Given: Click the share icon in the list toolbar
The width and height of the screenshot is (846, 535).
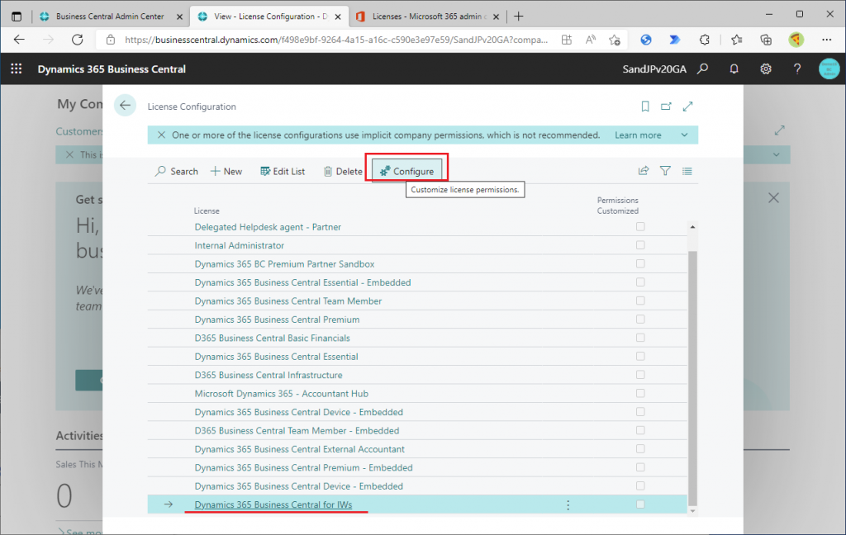Looking at the screenshot, I should pos(643,171).
